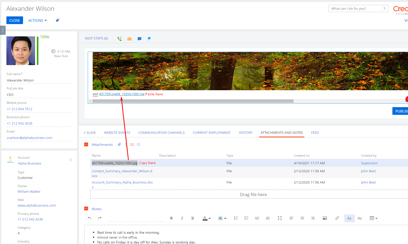Attach a file with paperclip icon
This screenshot has width=408, height=244.
[x=119, y=145]
